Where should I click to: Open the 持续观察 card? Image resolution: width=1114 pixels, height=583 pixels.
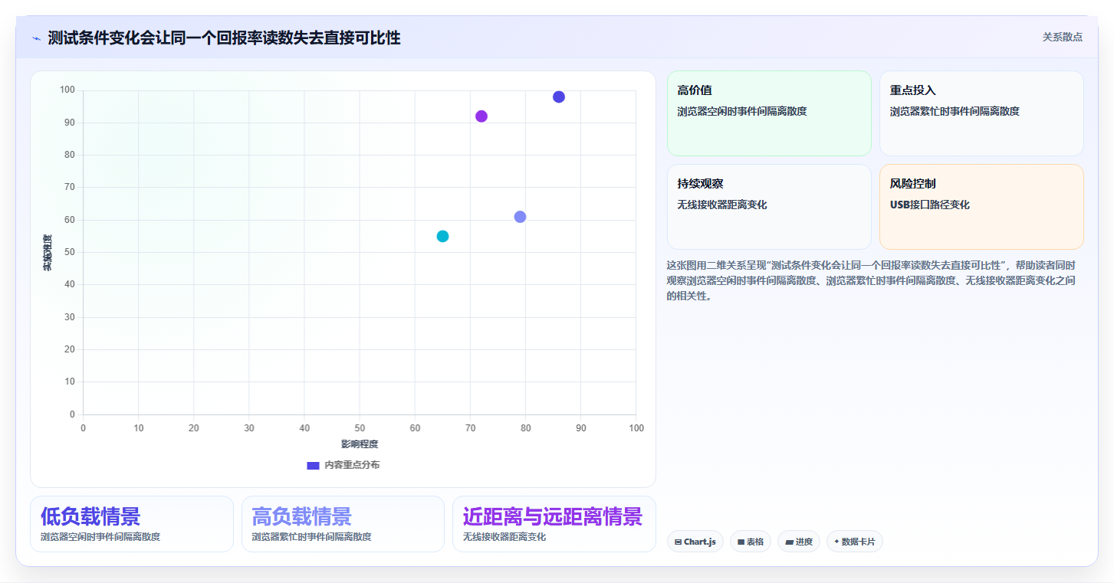pos(769,207)
